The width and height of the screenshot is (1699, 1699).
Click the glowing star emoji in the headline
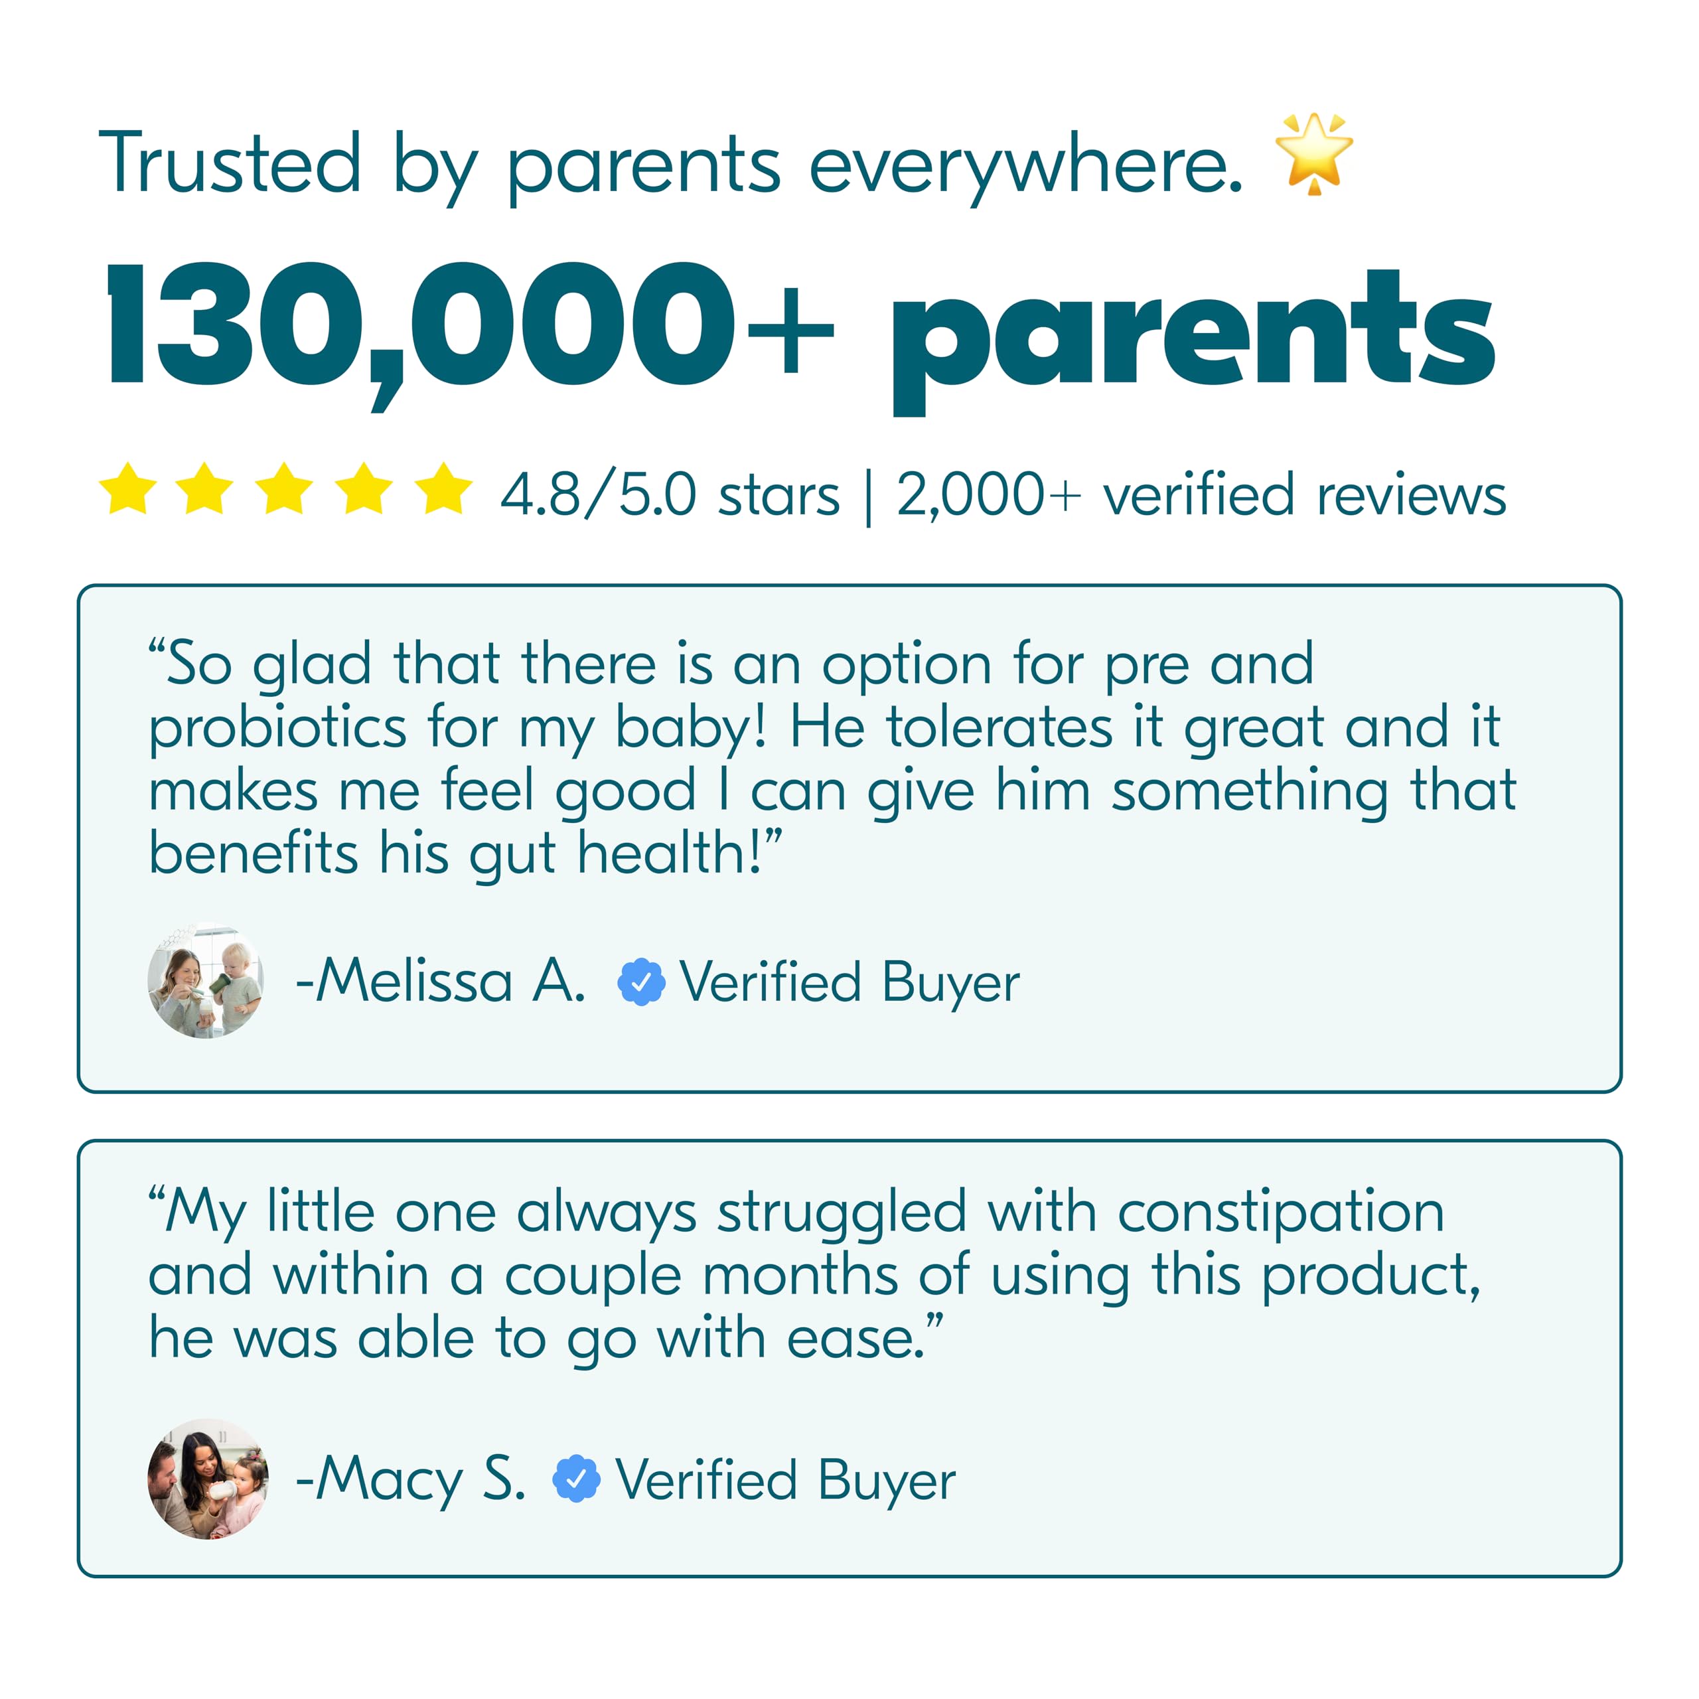click(x=1314, y=154)
